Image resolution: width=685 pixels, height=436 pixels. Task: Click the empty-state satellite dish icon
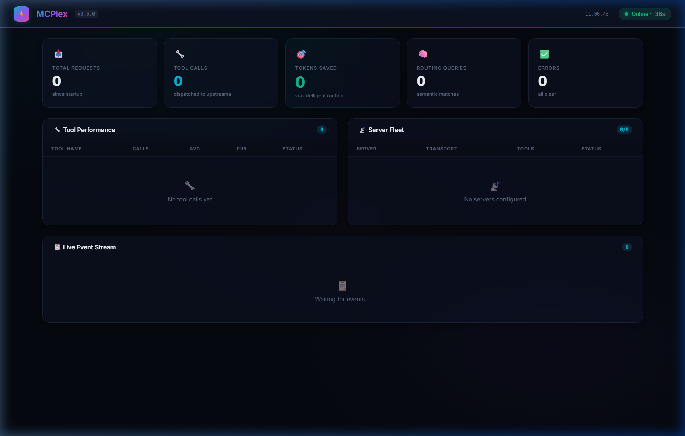pyautogui.click(x=495, y=186)
